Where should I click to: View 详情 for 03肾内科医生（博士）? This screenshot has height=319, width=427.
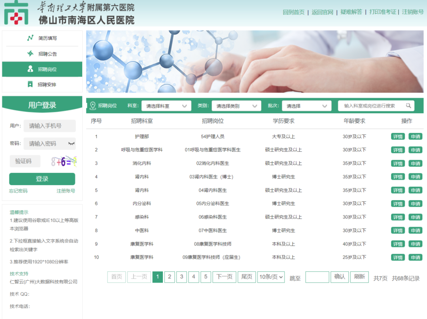tap(398, 177)
